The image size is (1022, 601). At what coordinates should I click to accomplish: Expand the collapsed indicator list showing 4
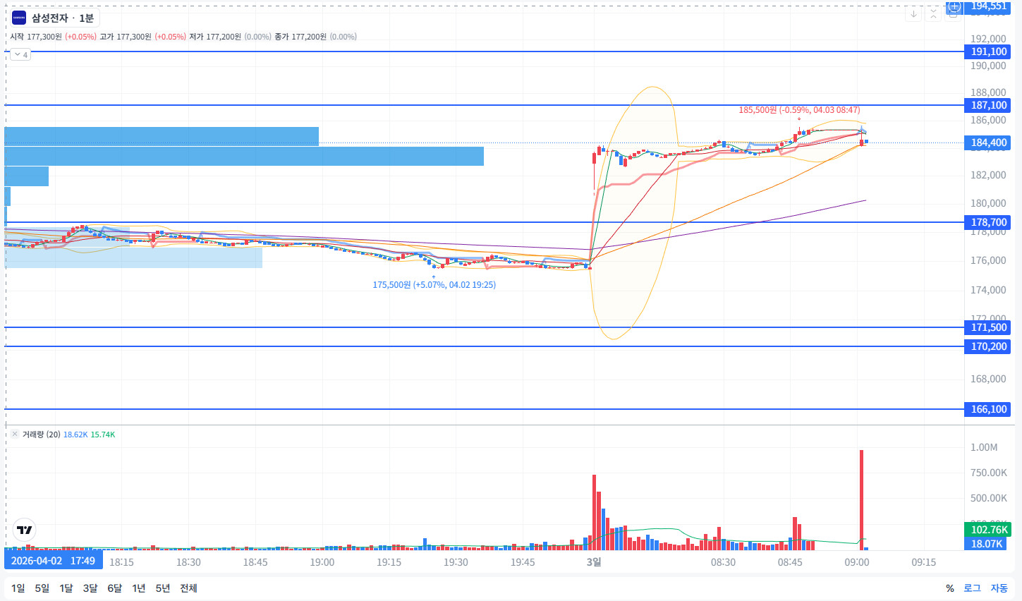[x=20, y=54]
